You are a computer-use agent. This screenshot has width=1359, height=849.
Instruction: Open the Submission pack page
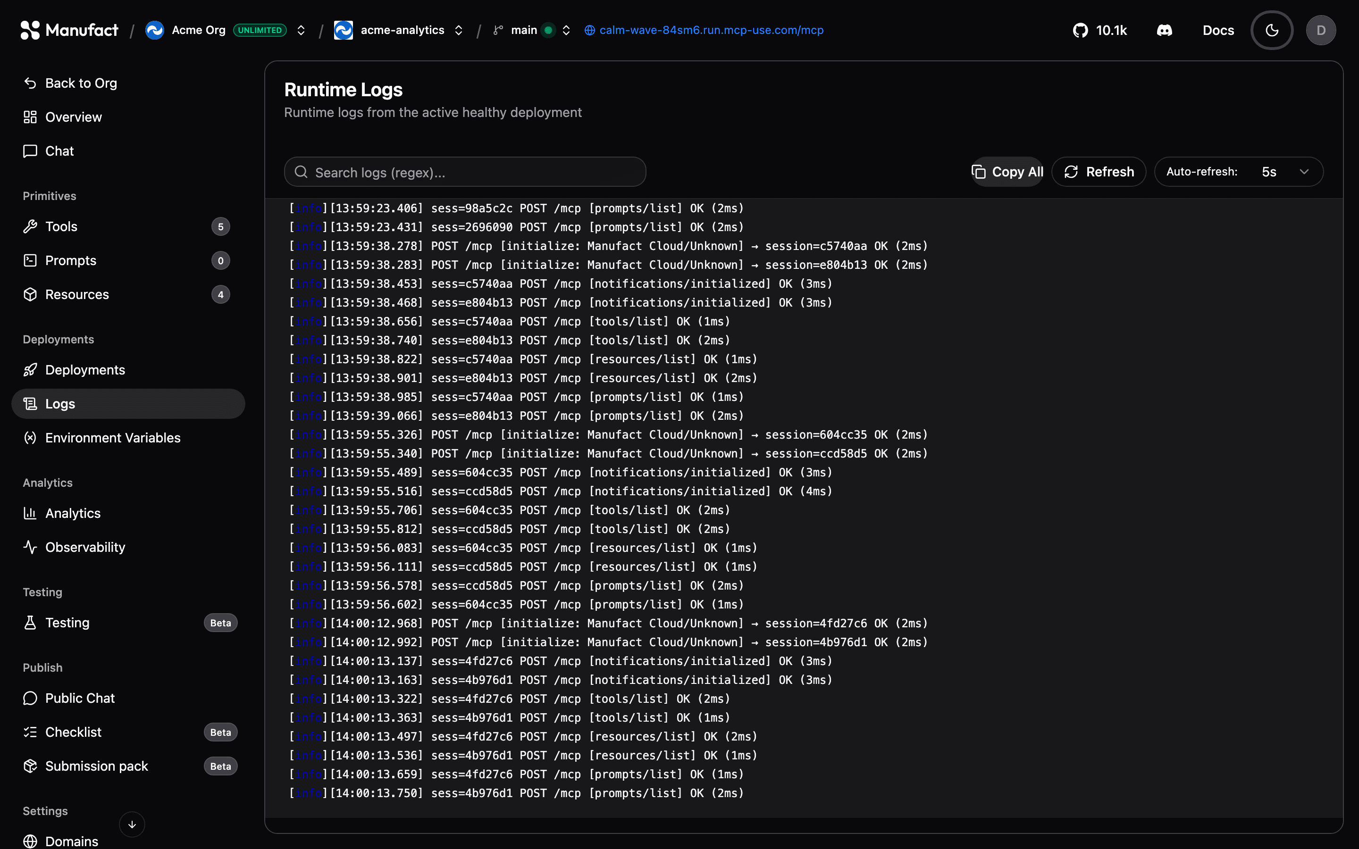(x=128, y=766)
